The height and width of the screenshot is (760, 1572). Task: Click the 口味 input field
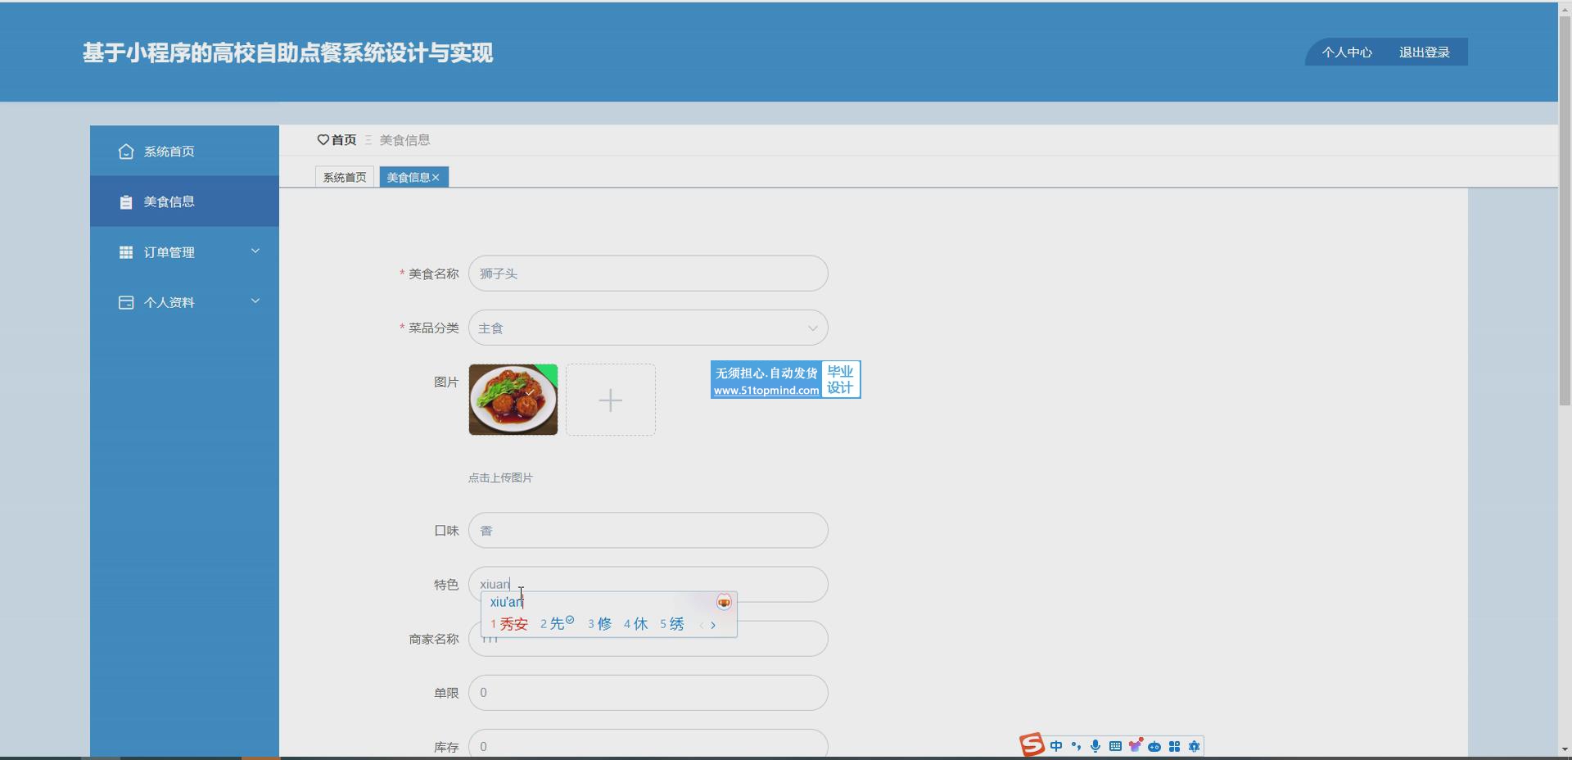(648, 531)
